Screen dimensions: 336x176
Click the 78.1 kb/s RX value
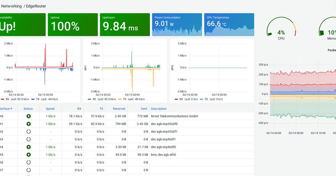[76, 116]
